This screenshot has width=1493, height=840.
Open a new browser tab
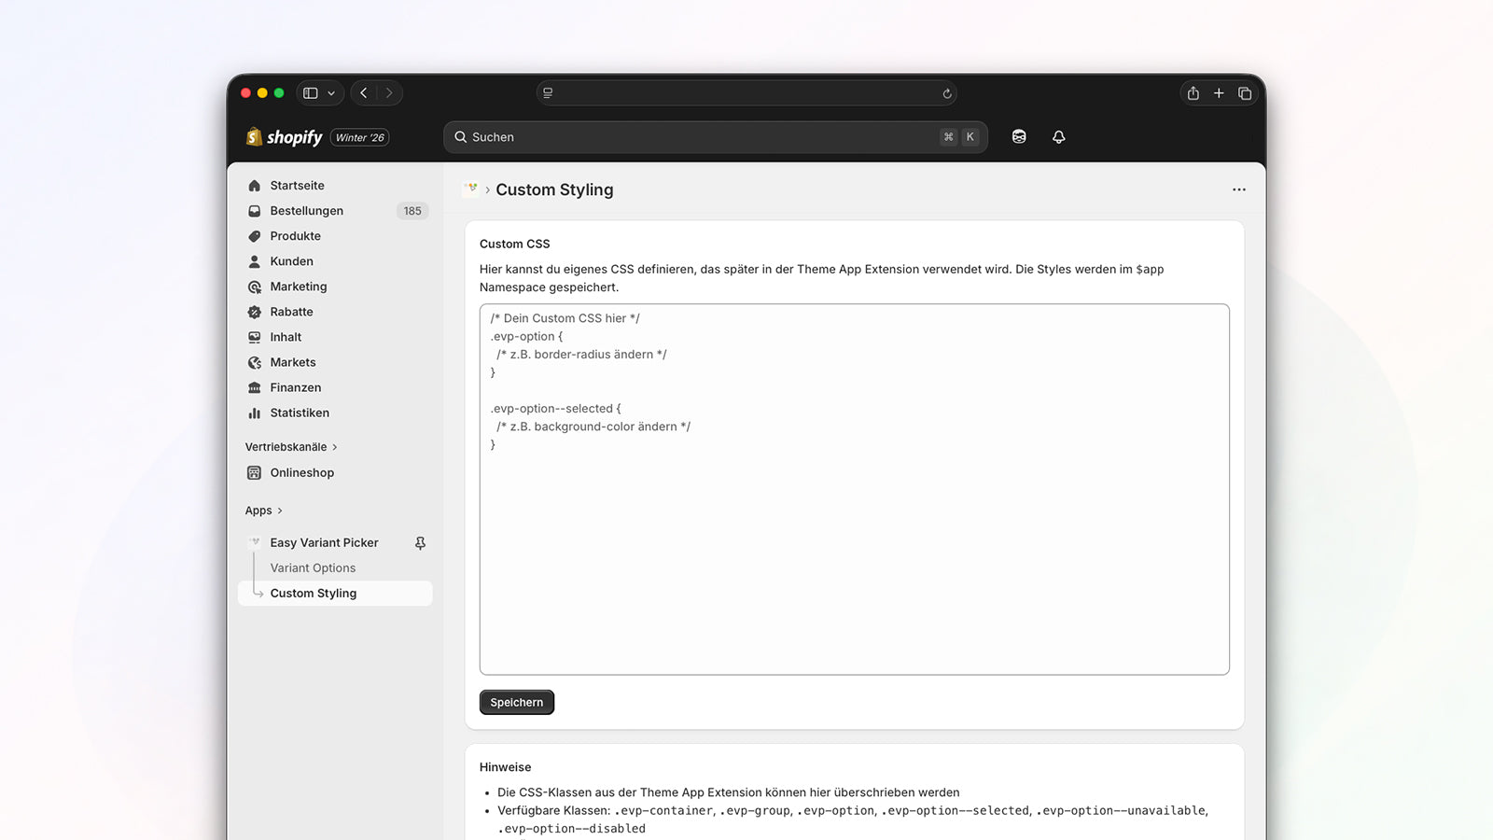point(1219,93)
